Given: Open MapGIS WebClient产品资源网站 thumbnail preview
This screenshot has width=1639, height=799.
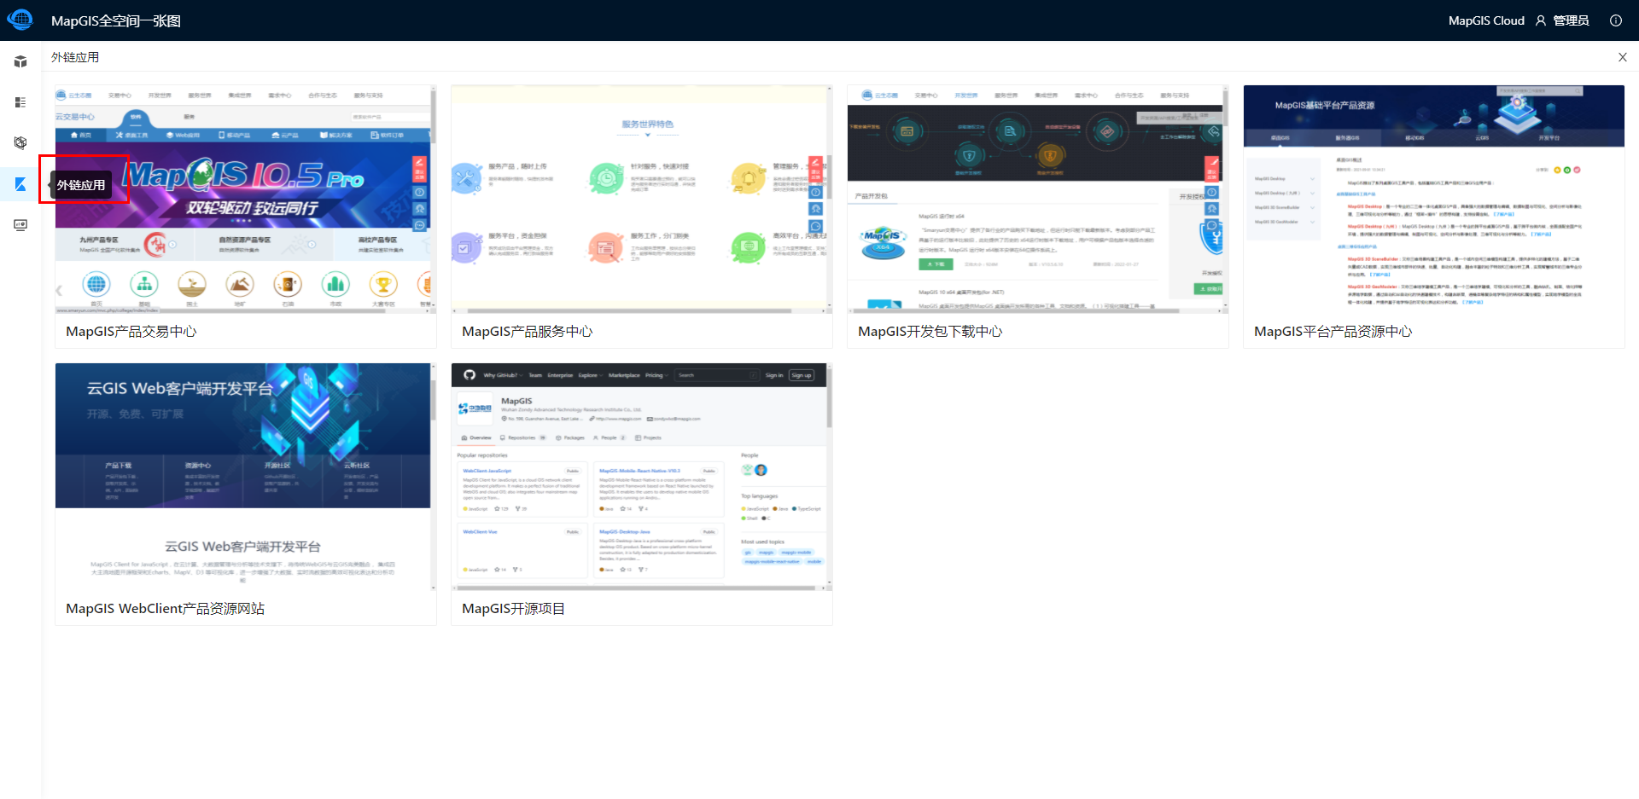Looking at the screenshot, I should pyautogui.click(x=246, y=478).
